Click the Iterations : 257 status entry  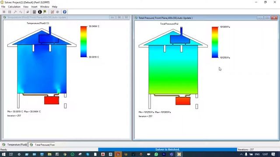coord(246,150)
